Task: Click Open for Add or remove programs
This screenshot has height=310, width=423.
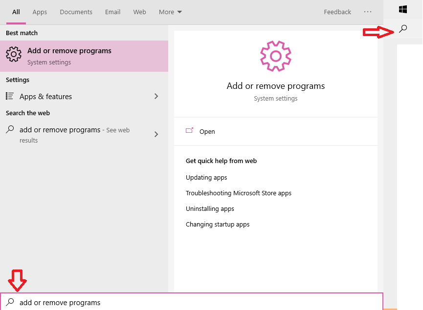Action: click(276, 131)
